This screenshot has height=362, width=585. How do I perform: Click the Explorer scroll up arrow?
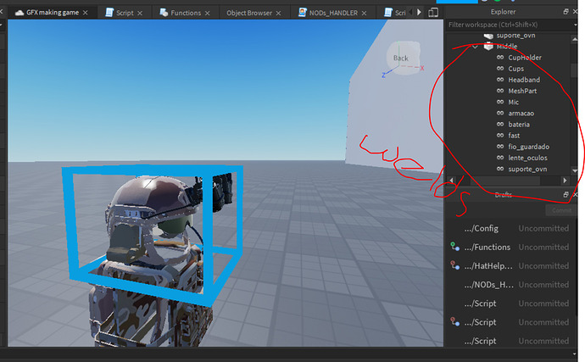pos(574,39)
